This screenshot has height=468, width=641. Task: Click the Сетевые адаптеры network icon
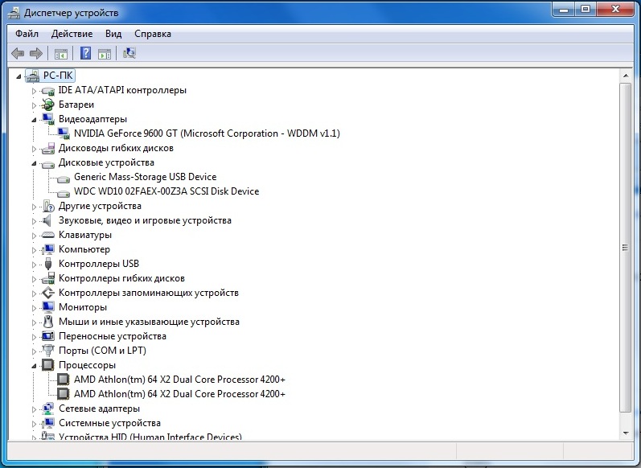tap(47, 408)
